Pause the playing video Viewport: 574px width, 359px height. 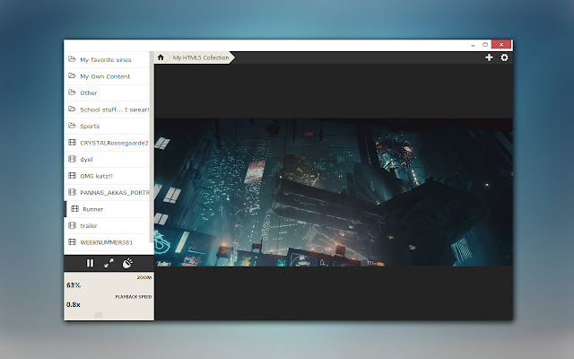click(90, 263)
